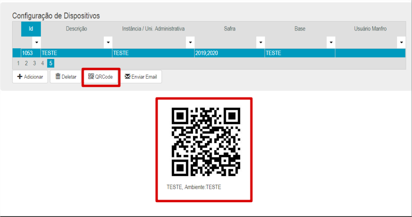This screenshot has height=217, width=412.
Task: Sort by the Id column header
Action: pyautogui.click(x=31, y=29)
